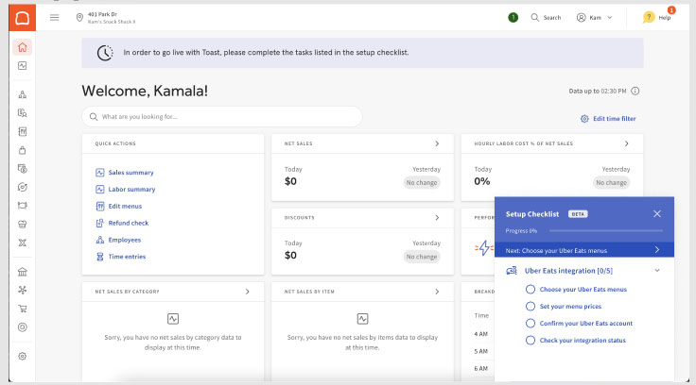This screenshot has width=696, height=385.
Task: Click the Search icon in header
Action: pyautogui.click(x=536, y=17)
